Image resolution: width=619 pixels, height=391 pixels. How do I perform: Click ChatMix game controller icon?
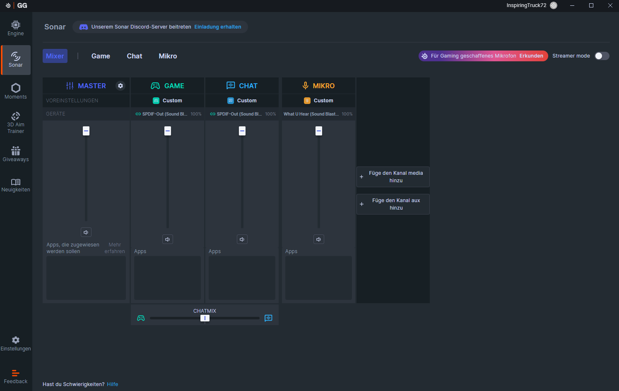click(x=141, y=318)
